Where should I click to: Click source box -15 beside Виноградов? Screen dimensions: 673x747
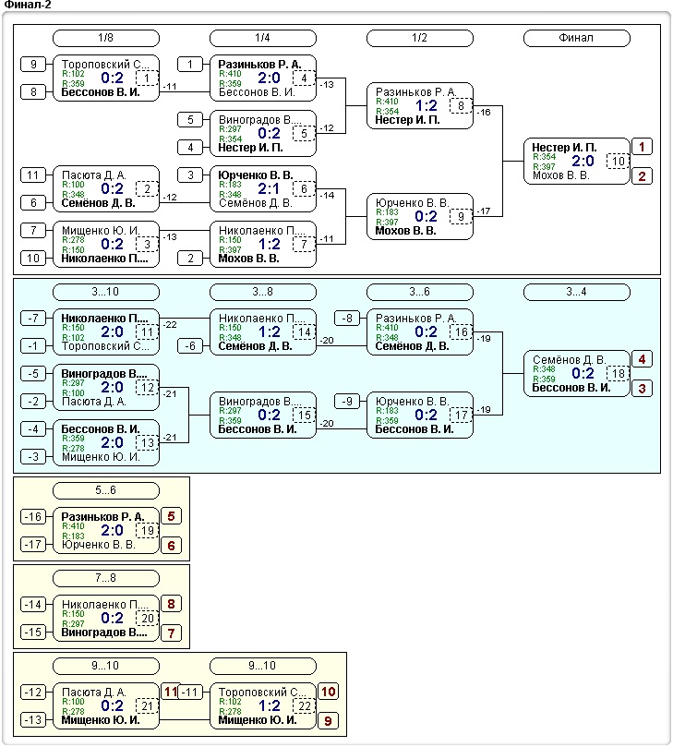(33, 633)
